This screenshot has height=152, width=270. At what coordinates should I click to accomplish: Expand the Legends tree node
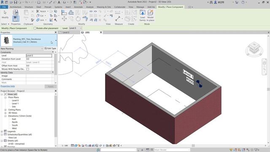coord(2,131)
